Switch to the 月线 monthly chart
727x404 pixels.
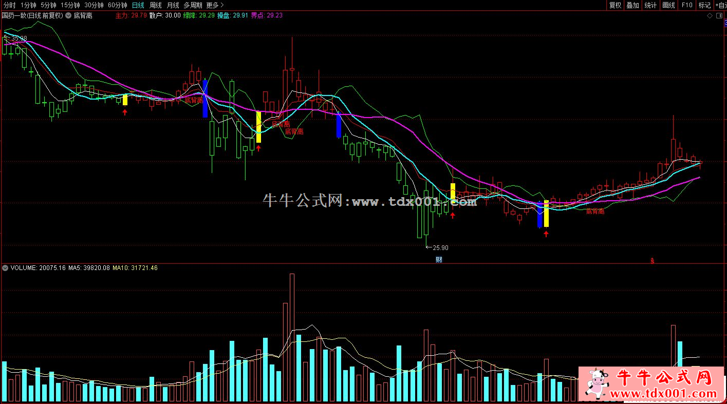pyautogui.click(x=173, y=5)
